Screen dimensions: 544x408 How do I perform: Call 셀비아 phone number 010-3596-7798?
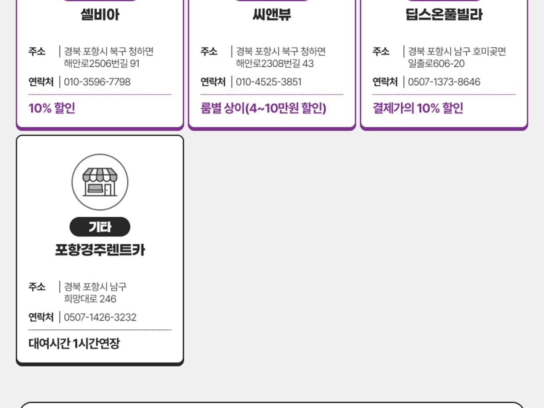97,82
